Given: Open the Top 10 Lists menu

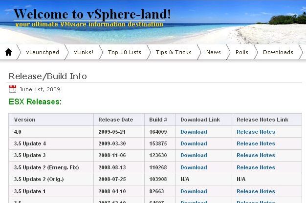Looking at the screenshot, I should 125,52.
